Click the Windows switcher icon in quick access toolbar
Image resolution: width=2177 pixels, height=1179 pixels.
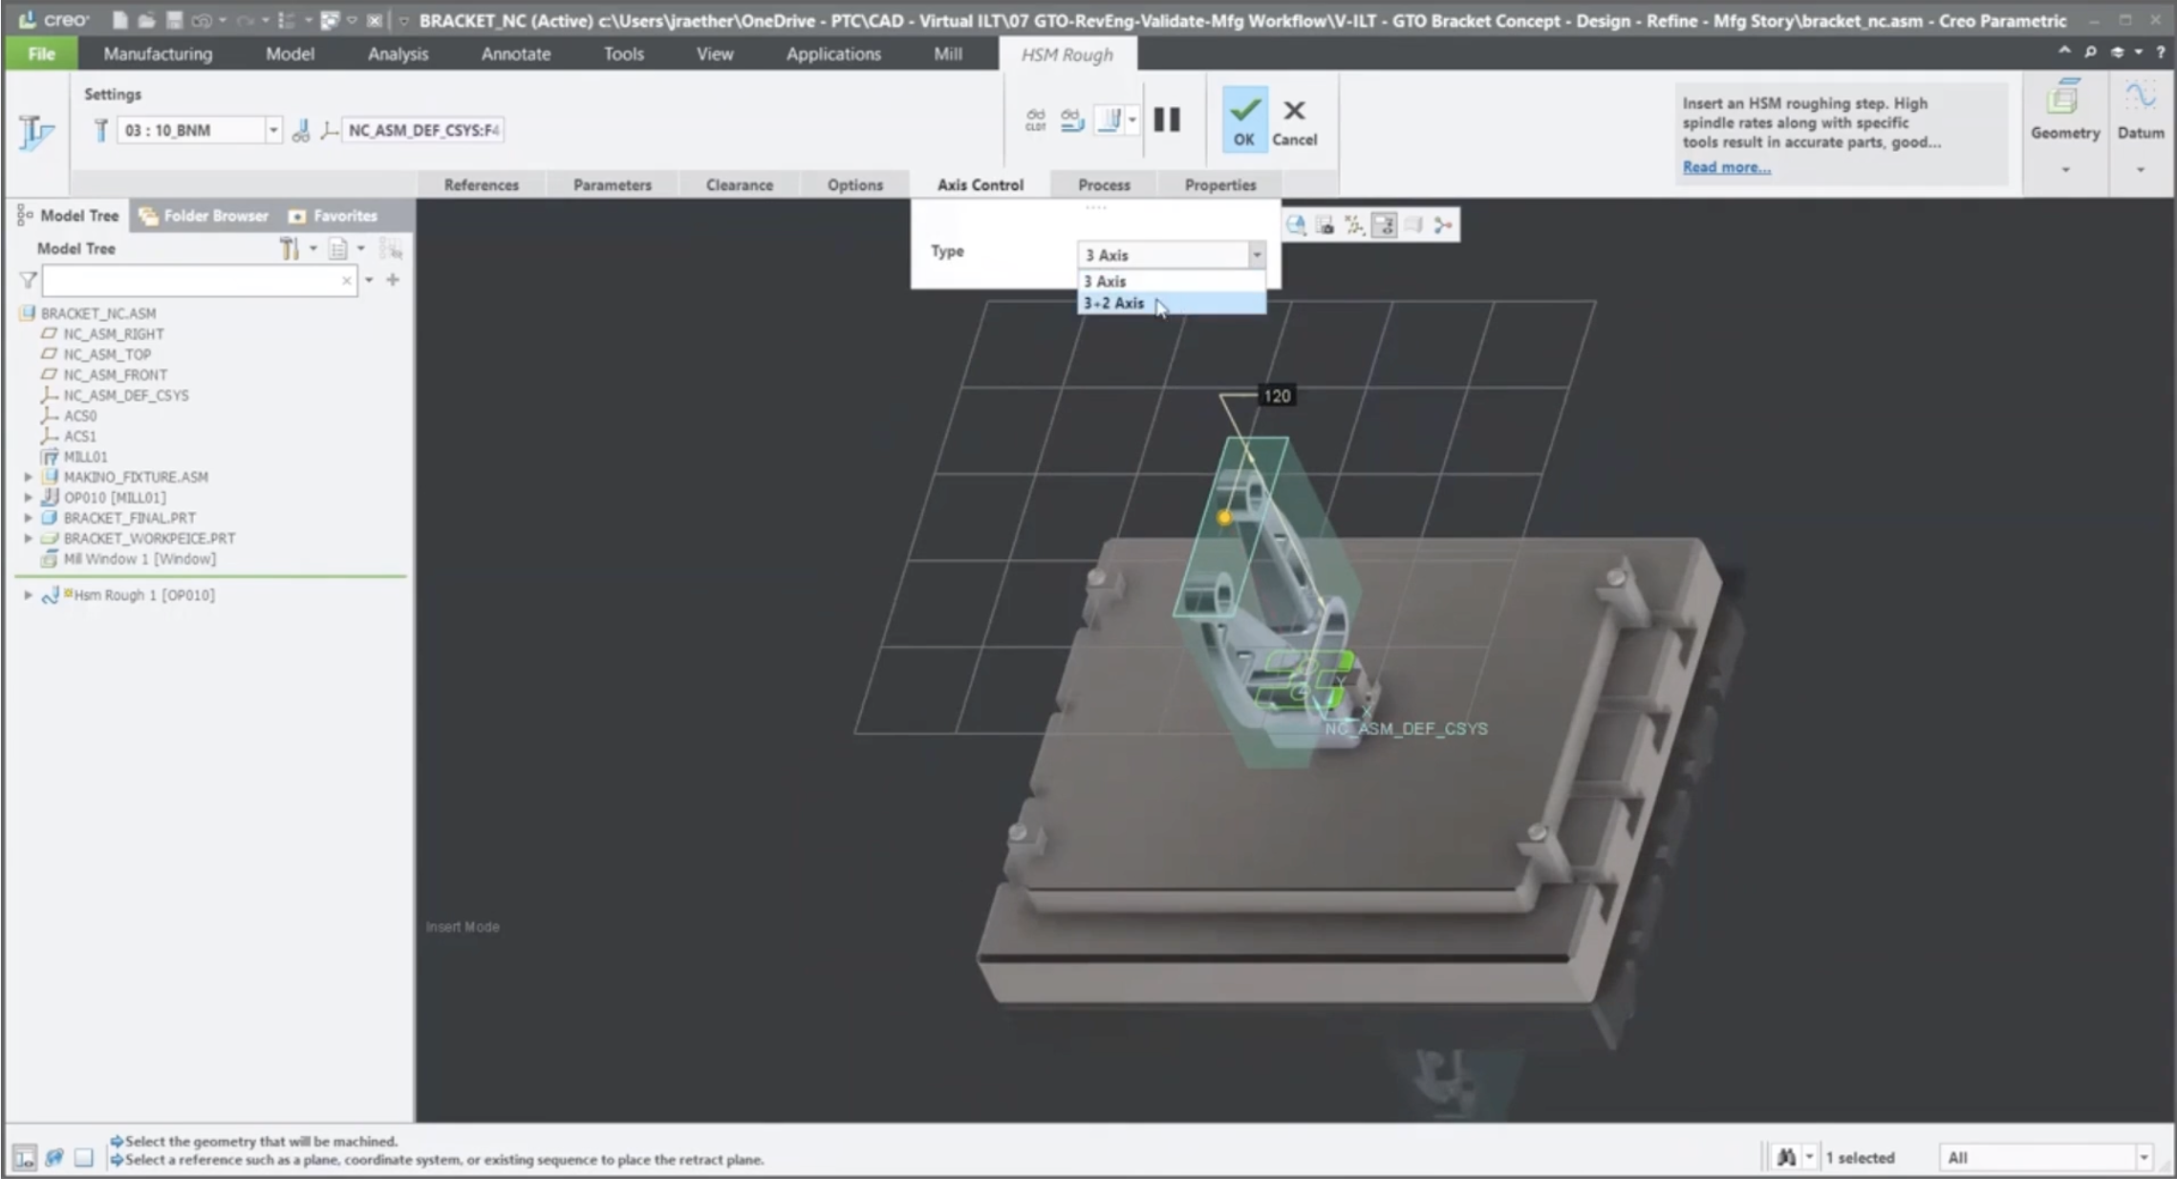pos(330,20)
